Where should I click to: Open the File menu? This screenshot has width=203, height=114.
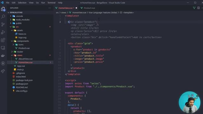pos(8,3)
